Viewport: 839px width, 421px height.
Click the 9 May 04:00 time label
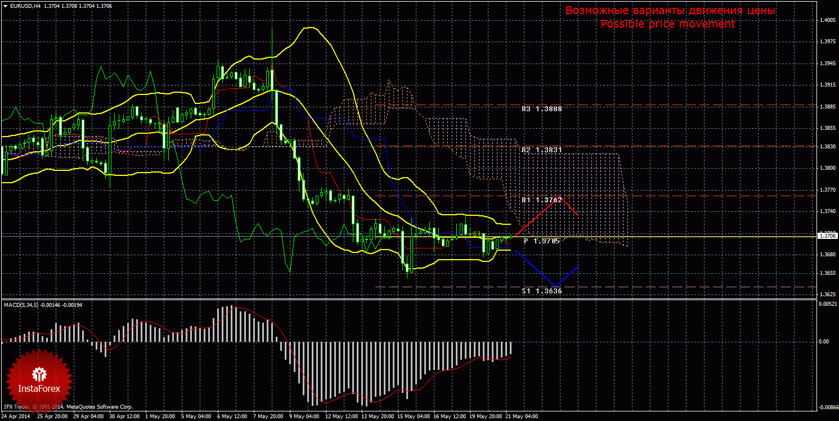[x=305, y=417]
